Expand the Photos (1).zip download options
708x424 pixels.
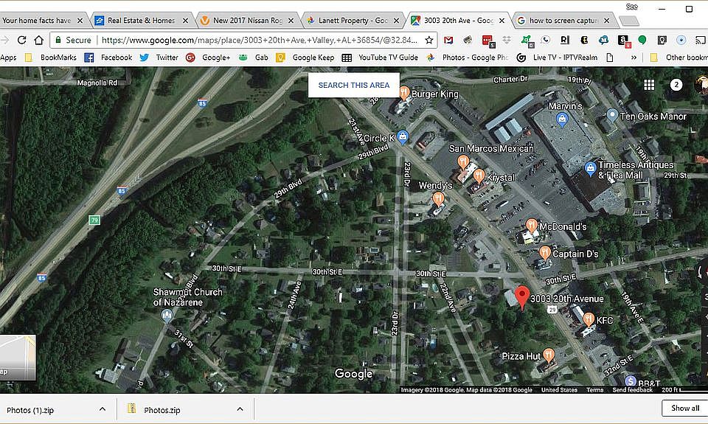click(102, 409)
